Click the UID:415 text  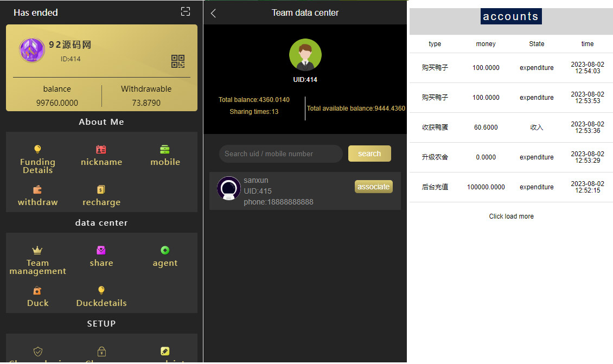258,191
